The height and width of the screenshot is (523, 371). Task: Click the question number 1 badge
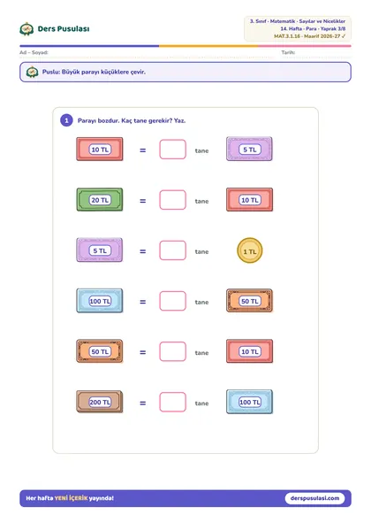coord(66,120)
